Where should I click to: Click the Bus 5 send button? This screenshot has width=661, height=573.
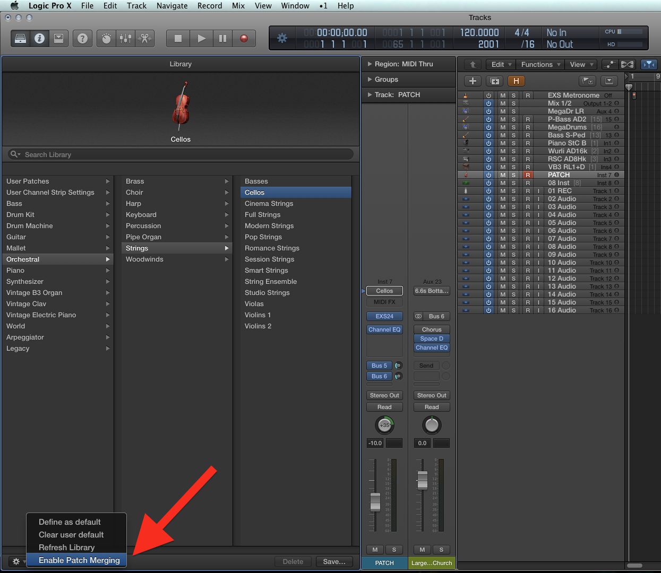click(380, 366)
